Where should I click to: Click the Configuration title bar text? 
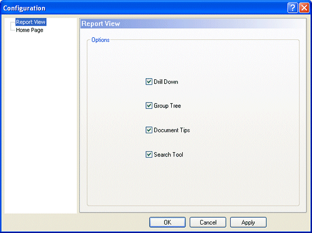pos(24,8)
